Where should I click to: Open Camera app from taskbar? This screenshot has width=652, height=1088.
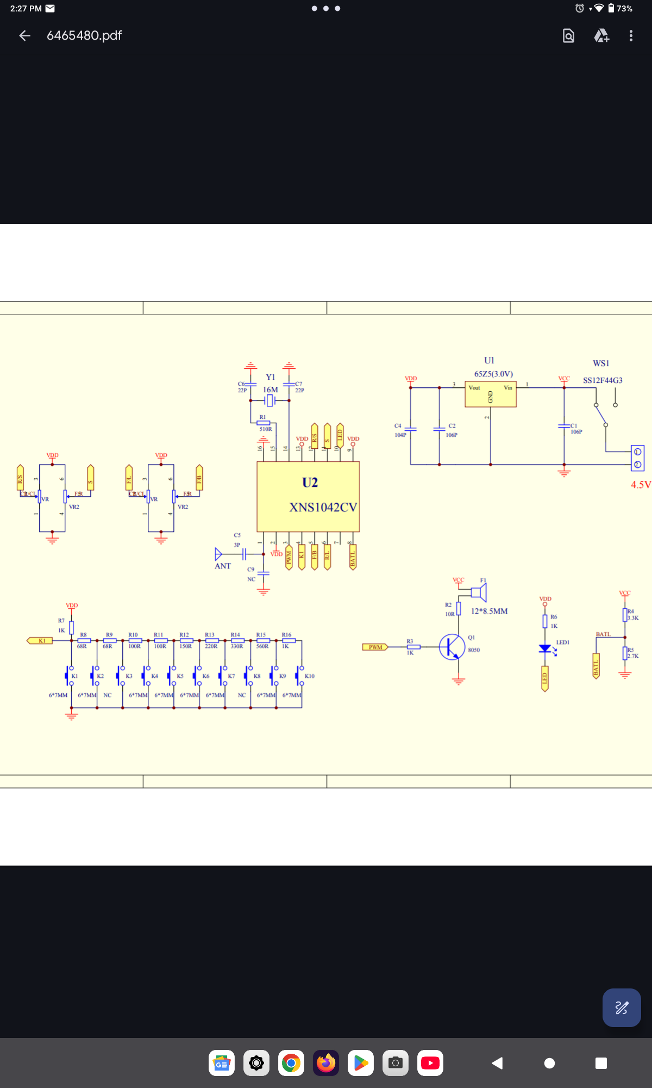tap(396, 1063)
